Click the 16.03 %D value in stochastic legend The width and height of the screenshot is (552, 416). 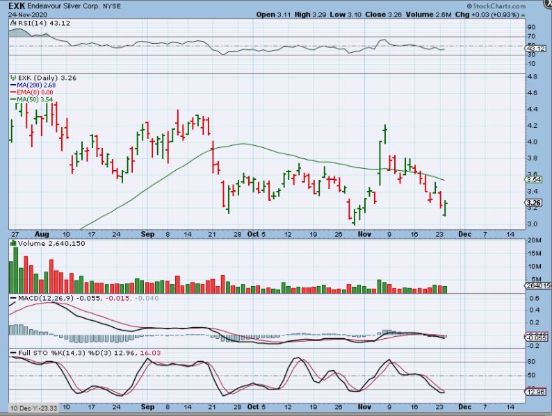point(150,353)
